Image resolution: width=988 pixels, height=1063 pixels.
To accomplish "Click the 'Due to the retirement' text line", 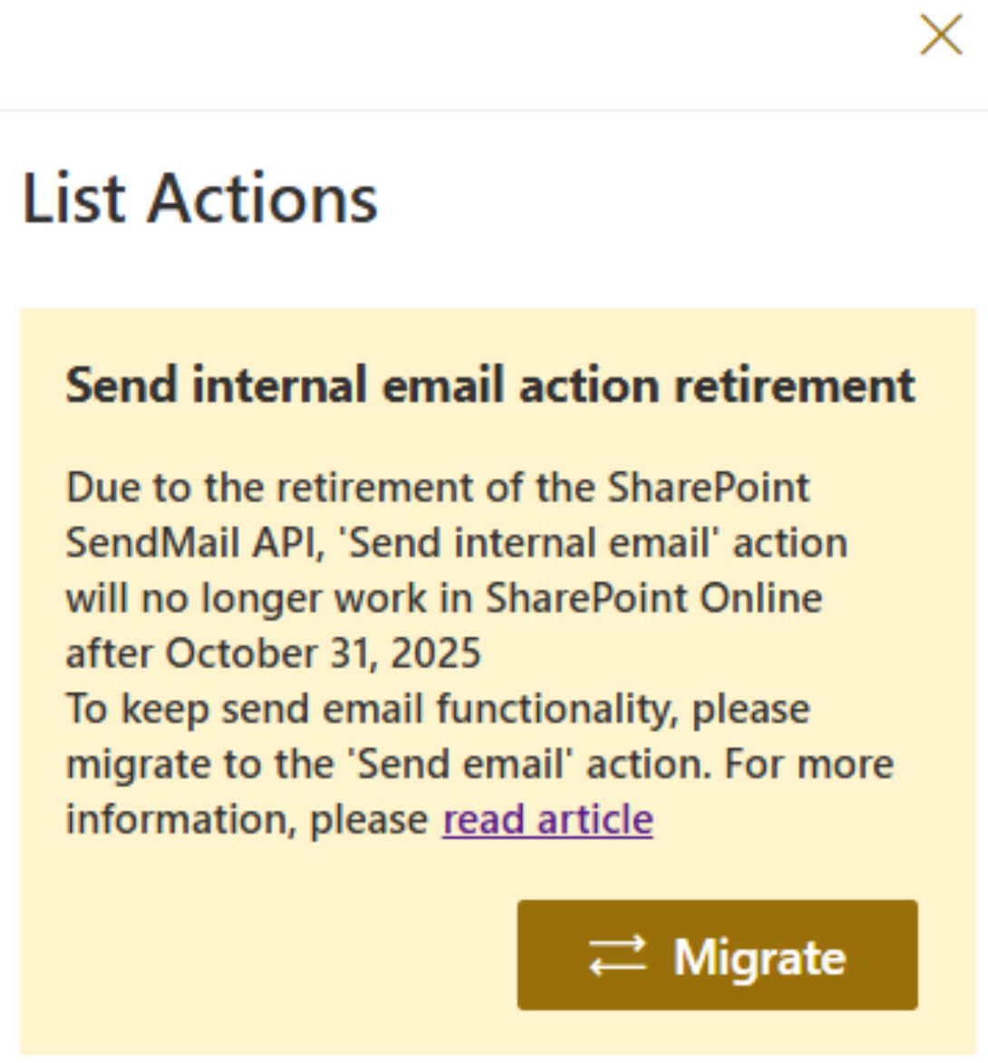I will (x=438, y=488).
